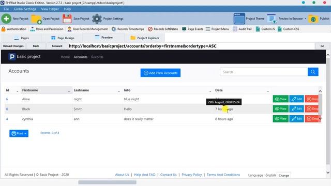Image resolution: width=331 pixels, height=186 pixels.
Task: Open Audit Trail settings
Action: [242, 29]
